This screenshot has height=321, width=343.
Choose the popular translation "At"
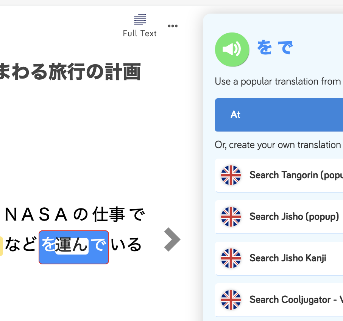click(279, 115)
